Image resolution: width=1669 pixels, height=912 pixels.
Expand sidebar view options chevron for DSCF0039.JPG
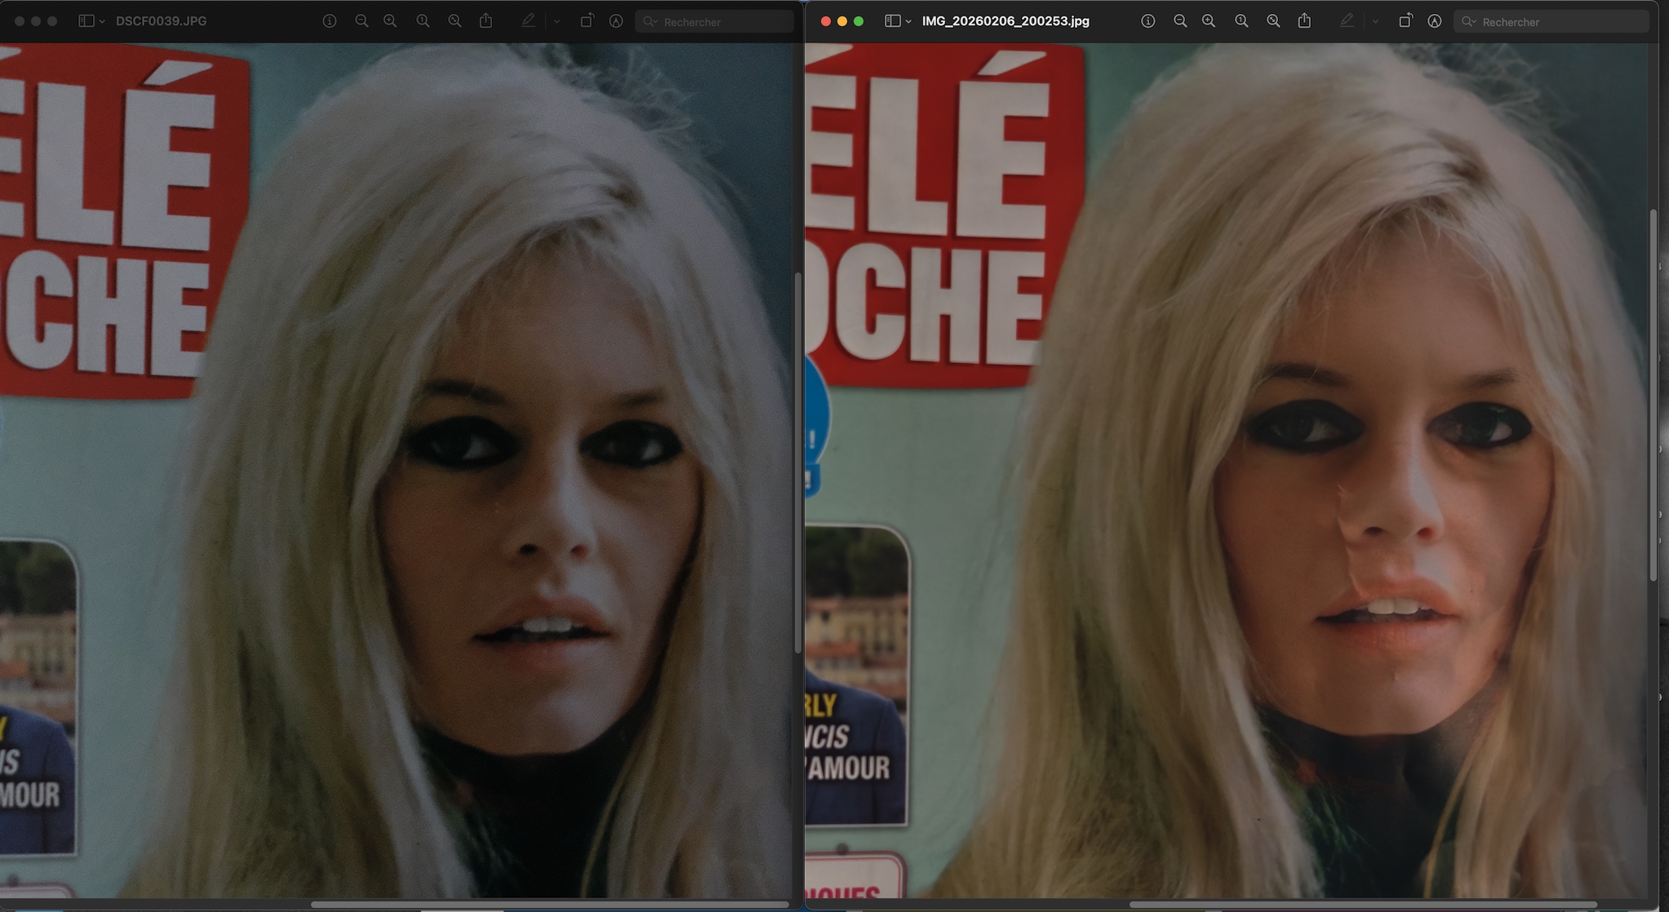pyautogui.click(x=102, y=22)
